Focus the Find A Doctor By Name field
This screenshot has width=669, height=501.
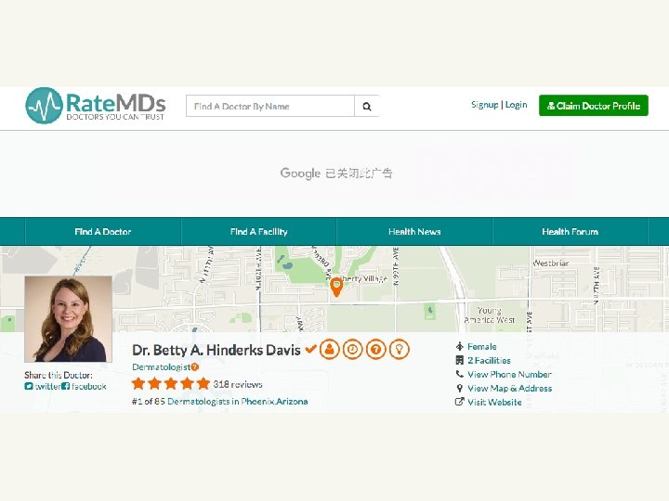[x=270, y=106]
